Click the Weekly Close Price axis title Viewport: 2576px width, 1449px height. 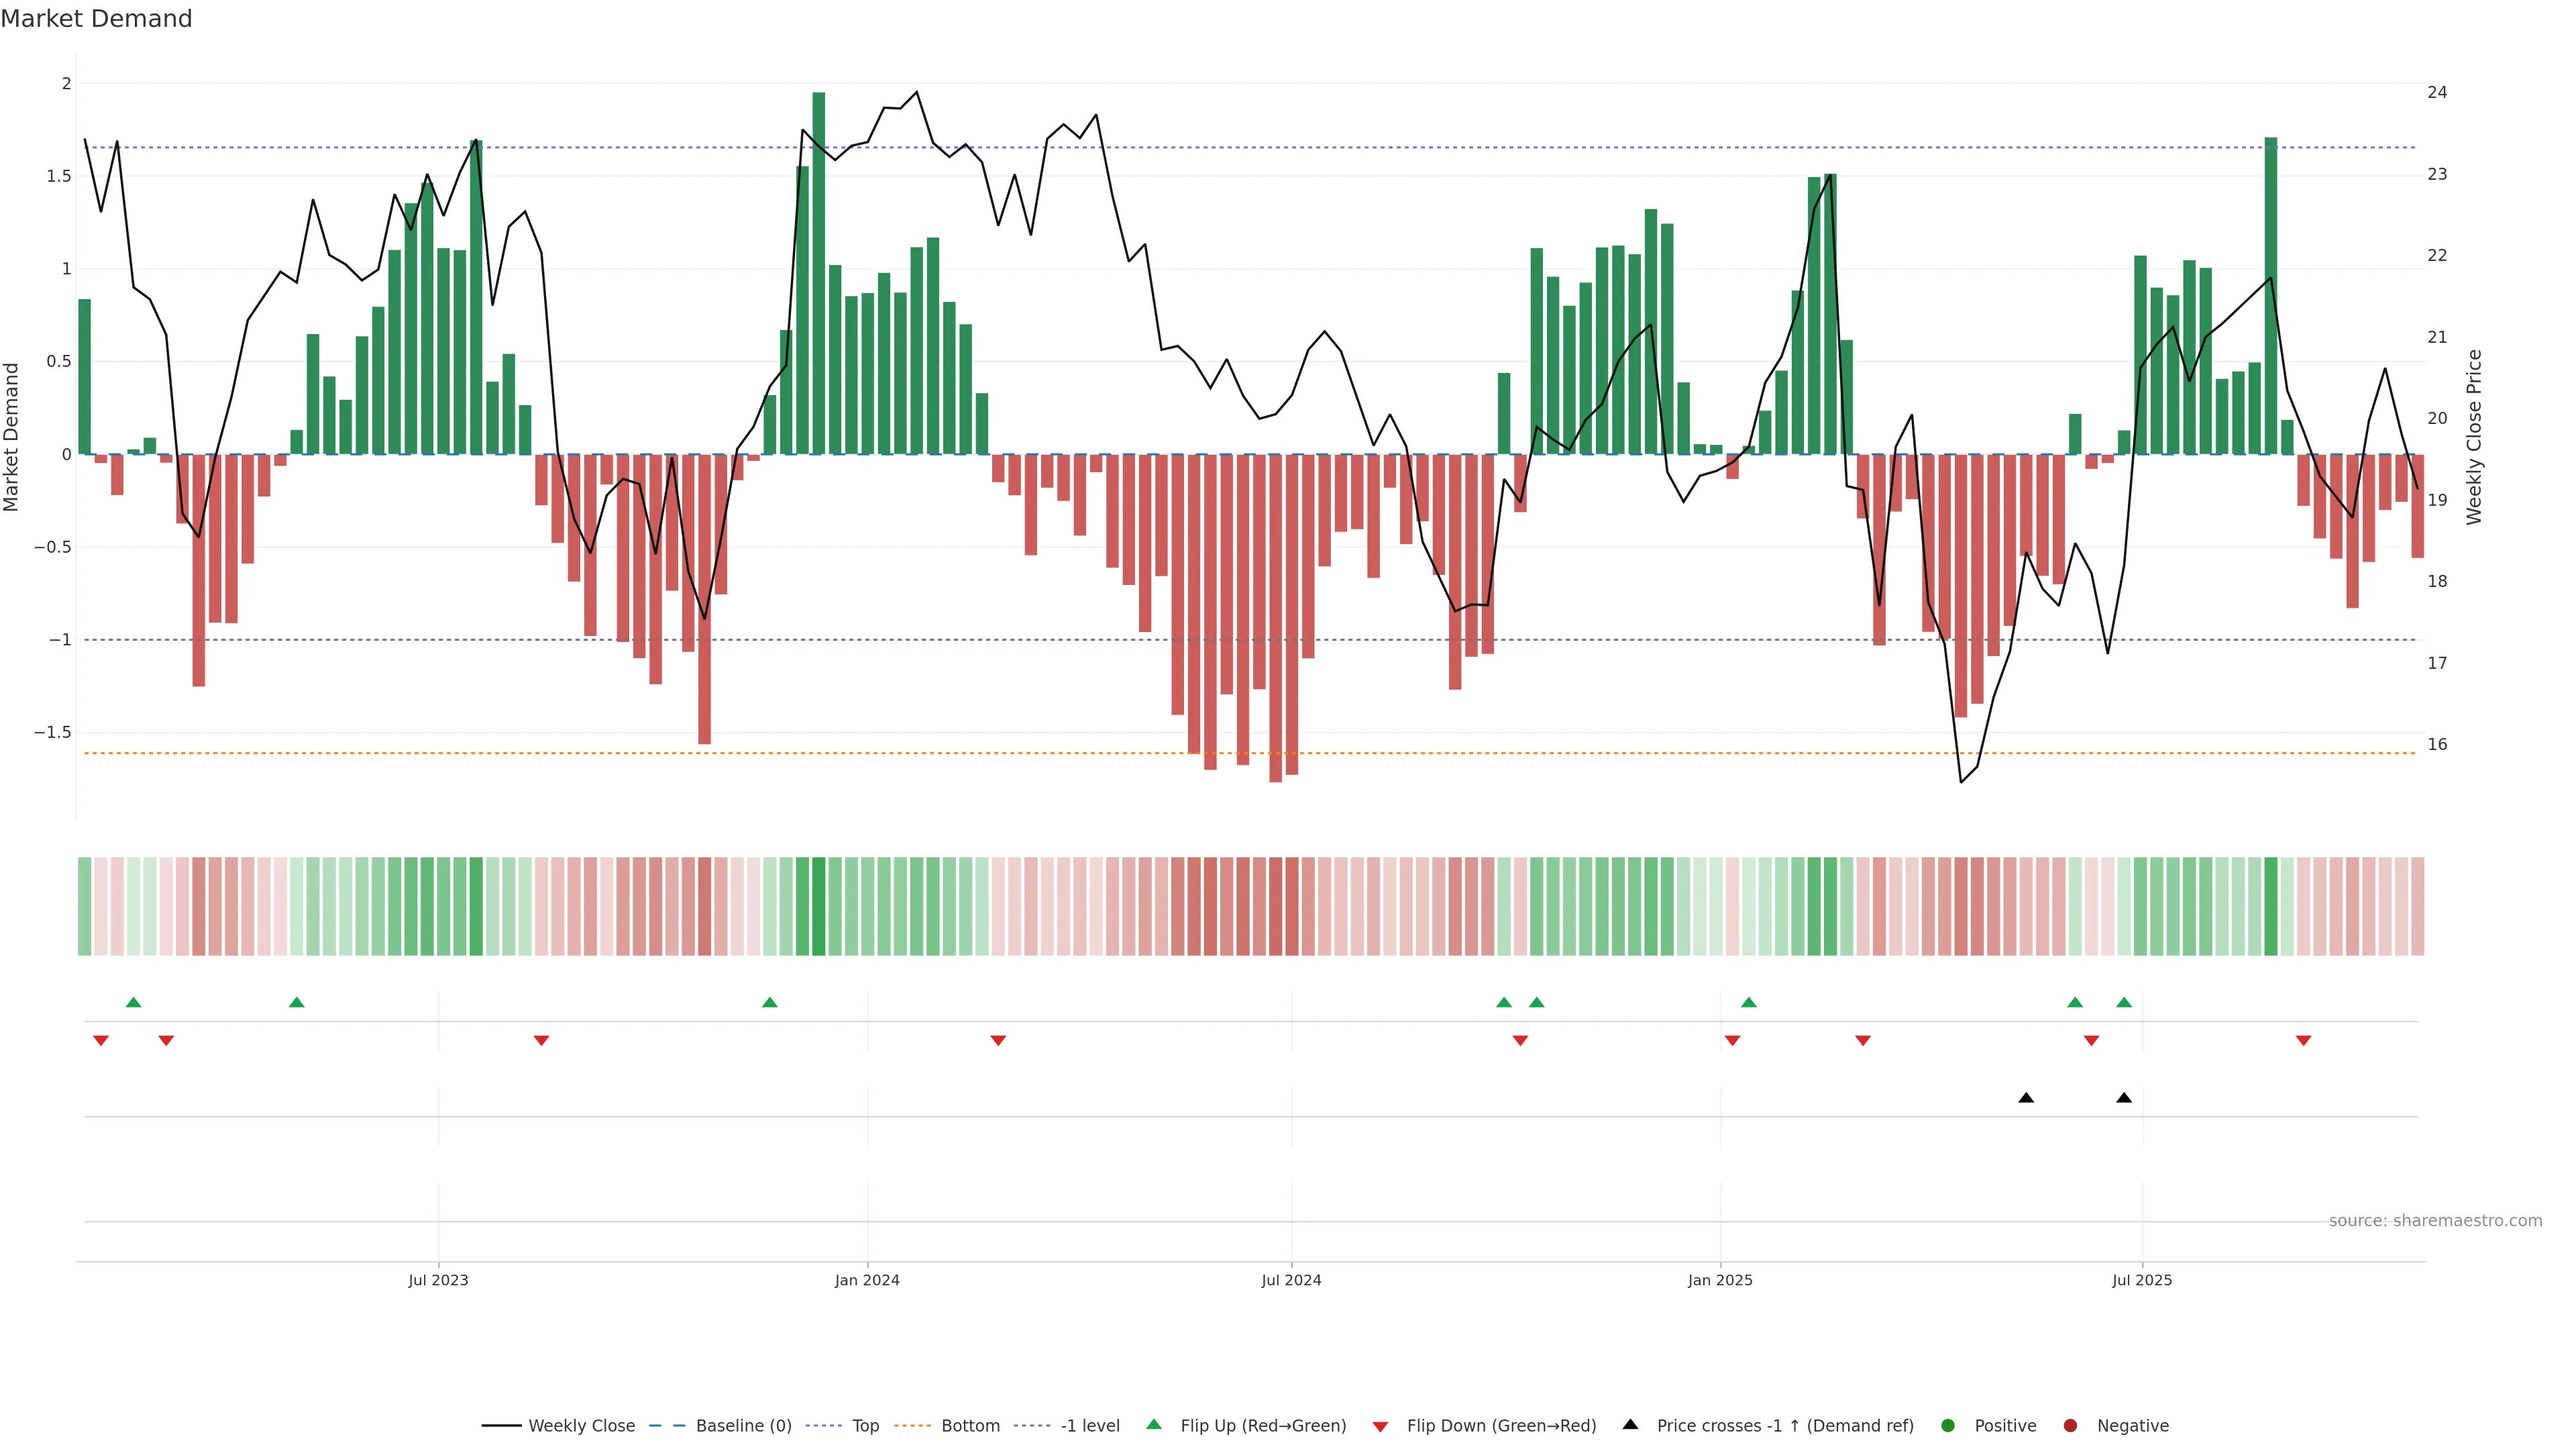coord(2474,437)
